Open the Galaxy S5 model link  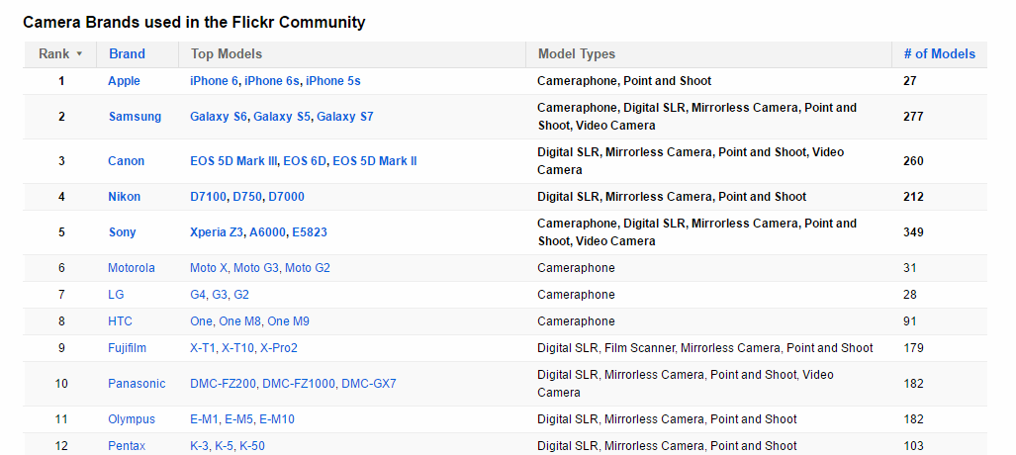coord(282,117)
